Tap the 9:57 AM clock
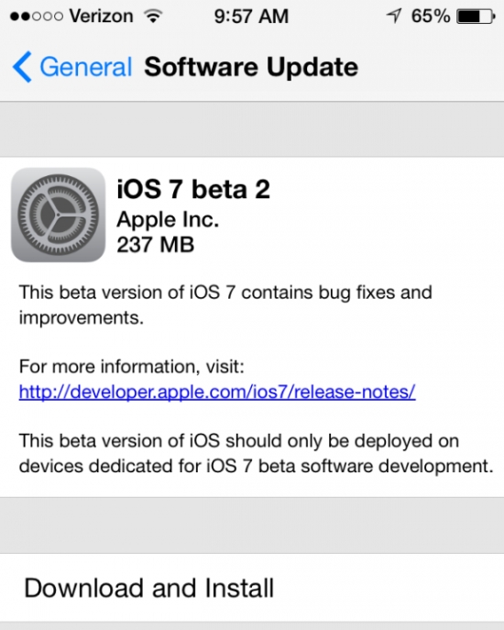 pos(251,17)
